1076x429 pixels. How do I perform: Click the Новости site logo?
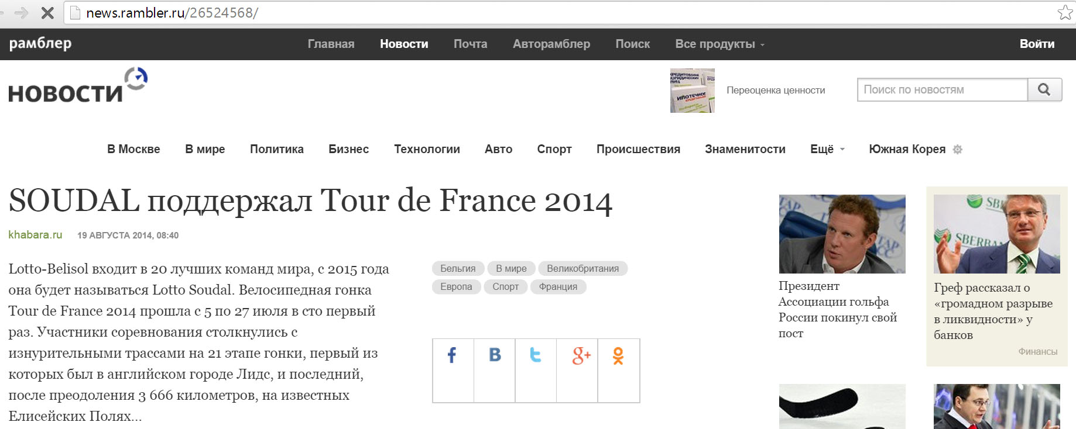pos(78,86)
